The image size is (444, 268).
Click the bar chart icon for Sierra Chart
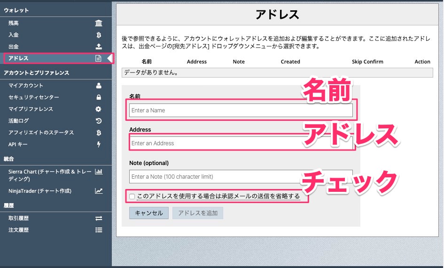99,172
